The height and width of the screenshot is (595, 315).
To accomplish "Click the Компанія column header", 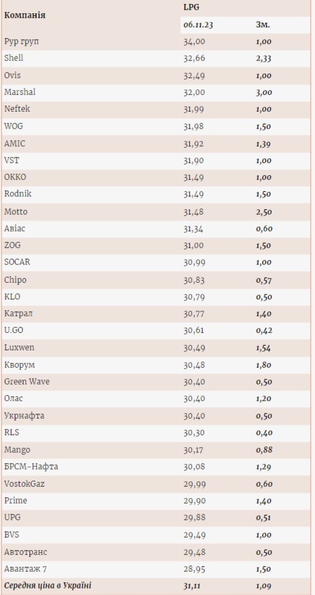I will click(x=24, y=15).
